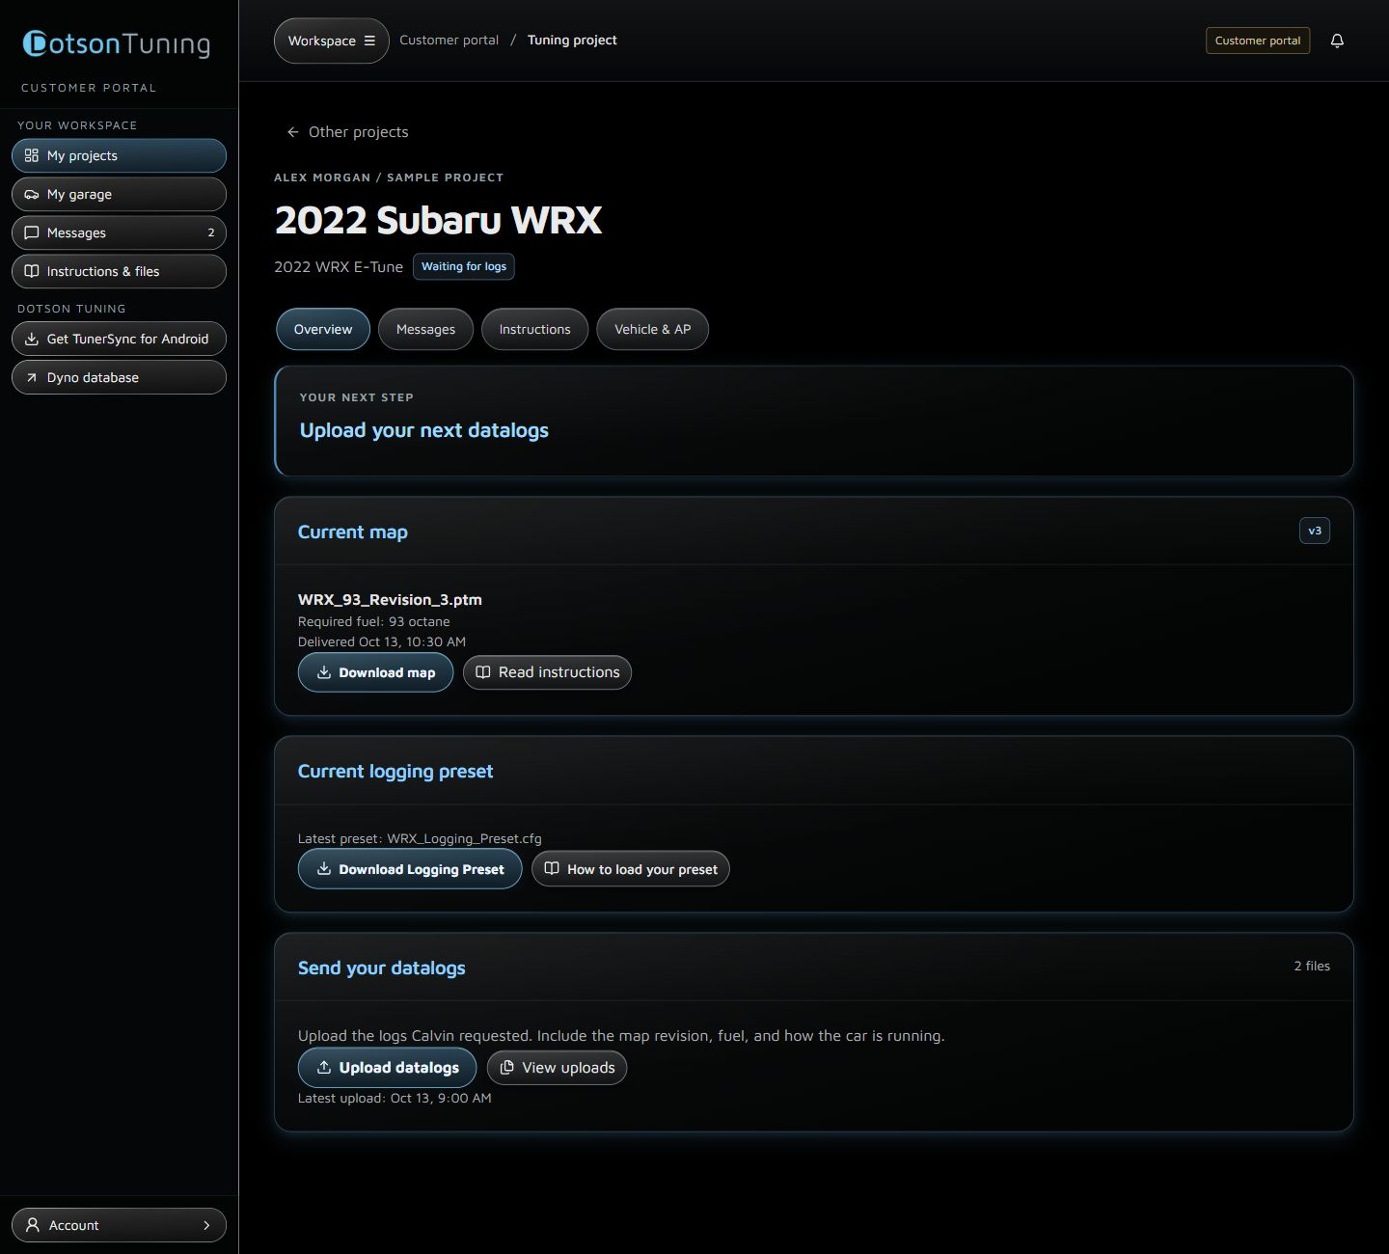Click the Messages unread count 2
Image resolution: width=1389 pixels, height=1254 pixels.
tap(211, 232)
